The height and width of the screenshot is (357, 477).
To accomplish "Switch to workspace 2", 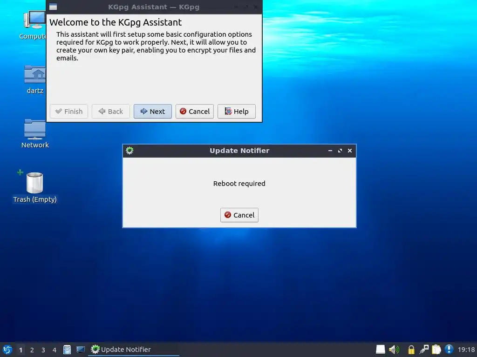I will (32, 350).
